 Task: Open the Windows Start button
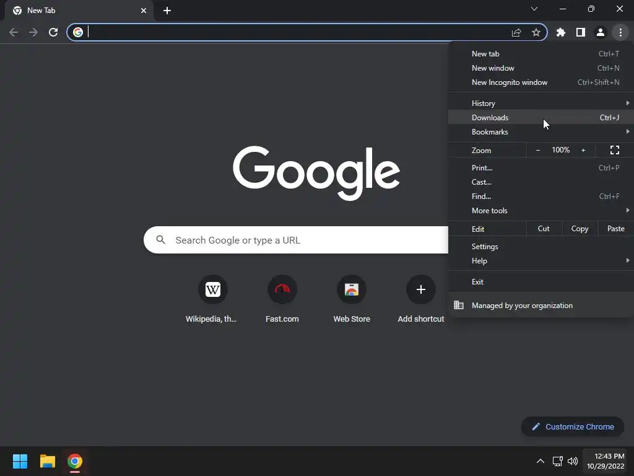[20, 461]
